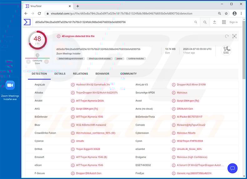Open file relations graph icon
The width and height of the screenshot is (247, 179).
(234, 36)
